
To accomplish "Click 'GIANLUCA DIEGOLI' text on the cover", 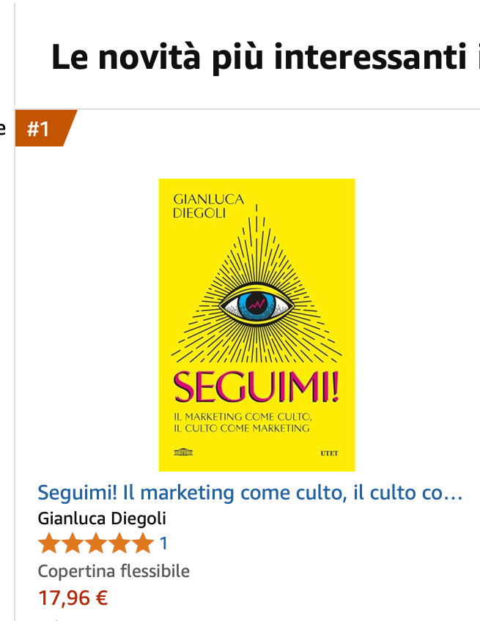I will tap(209, 206).
